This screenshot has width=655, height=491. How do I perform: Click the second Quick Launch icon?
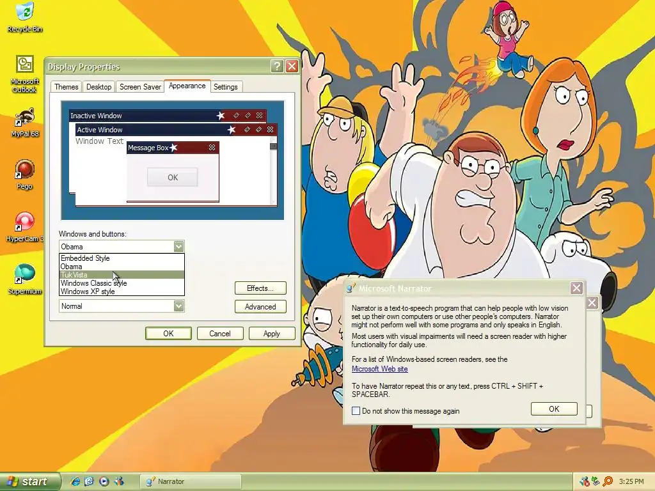click(x=90, y=481)
